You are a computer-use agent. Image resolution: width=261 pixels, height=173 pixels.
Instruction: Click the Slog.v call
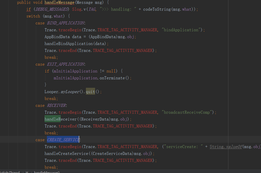point(79,9)
